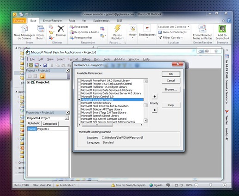Click Priority up arrow button

point(155,97)
